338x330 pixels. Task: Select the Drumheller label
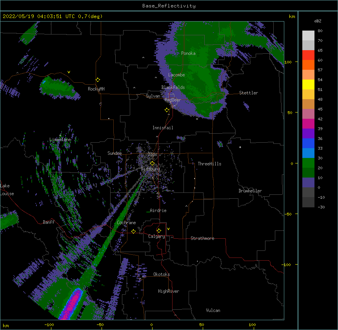point(250,191)
